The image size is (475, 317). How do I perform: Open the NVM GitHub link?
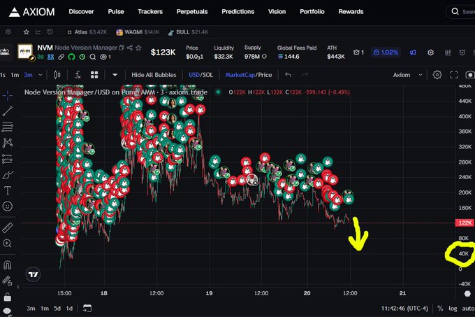(x=71, y=57)
